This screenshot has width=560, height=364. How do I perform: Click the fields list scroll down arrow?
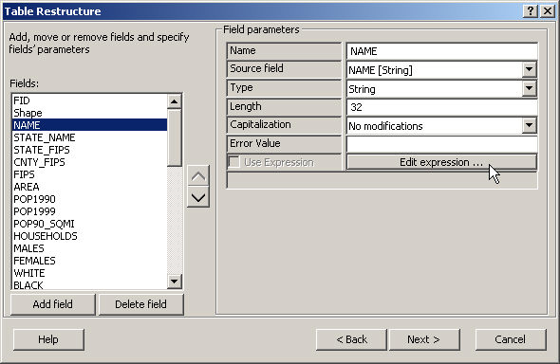[x=175, y=282]
